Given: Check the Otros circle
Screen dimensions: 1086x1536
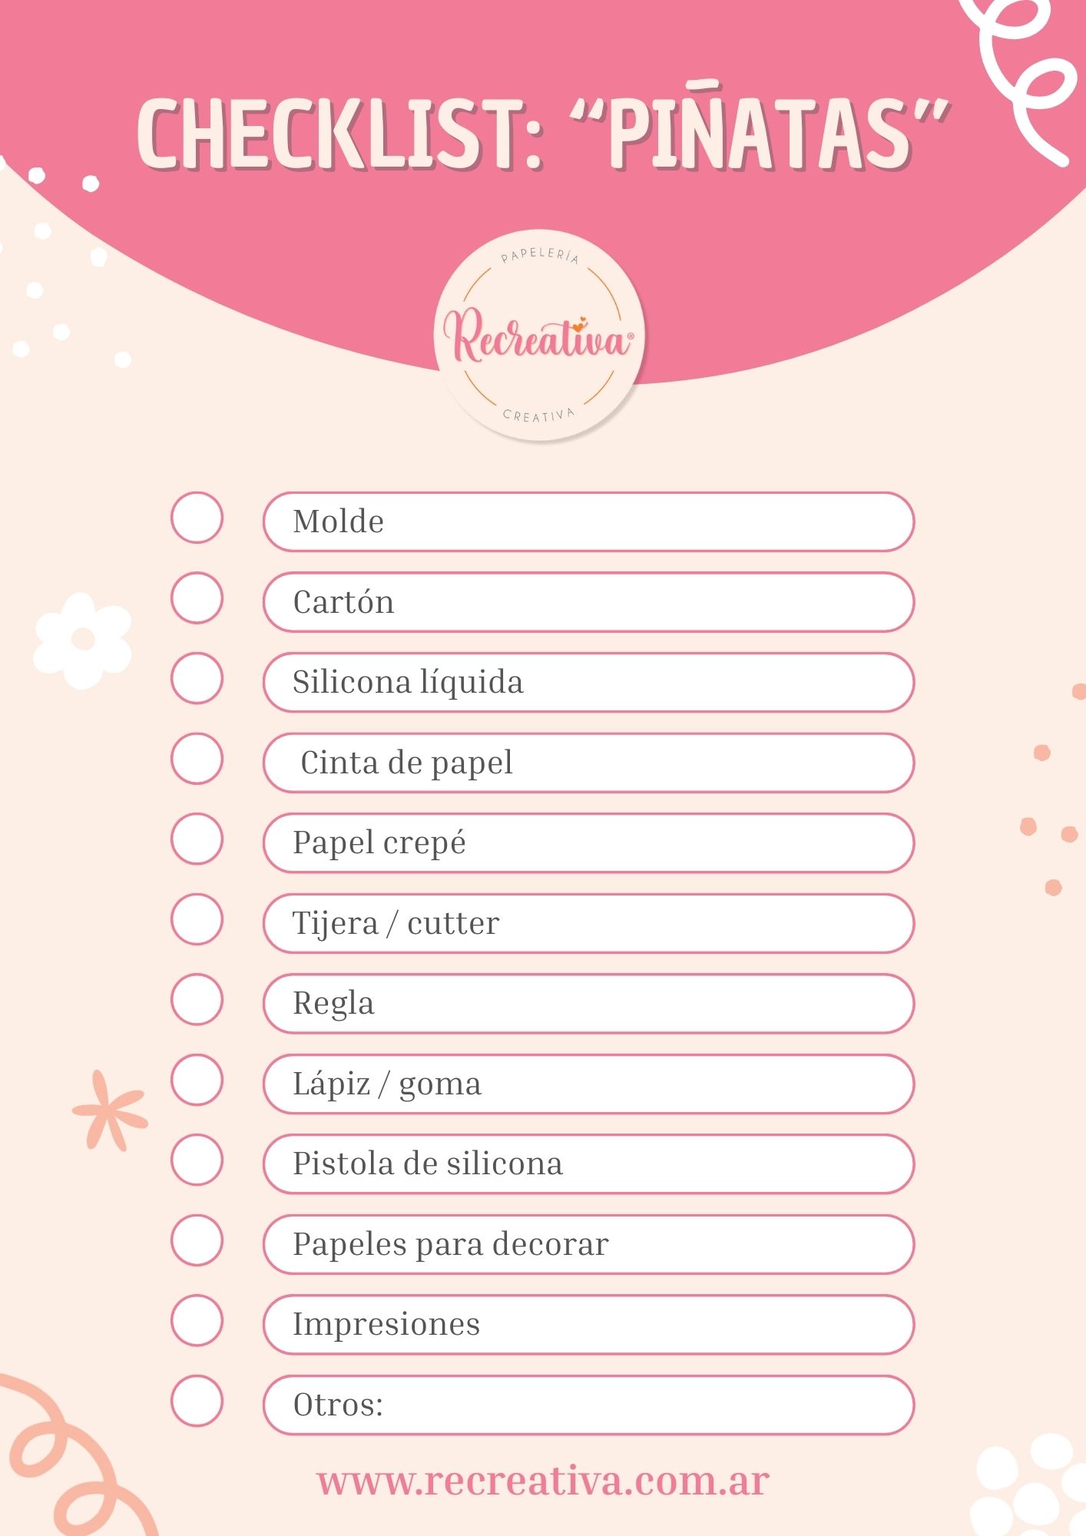Looking at the screenshot, I should tap(197, 1401).
